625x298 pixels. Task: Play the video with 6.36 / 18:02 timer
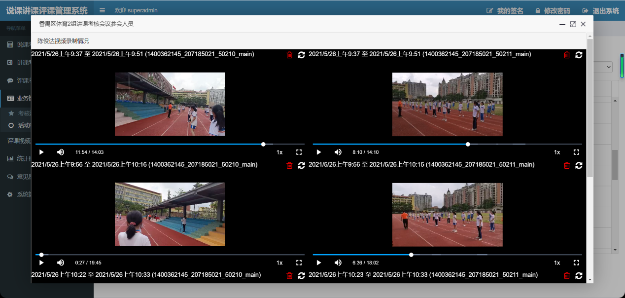pyautogui.click(x=319, y=263)
